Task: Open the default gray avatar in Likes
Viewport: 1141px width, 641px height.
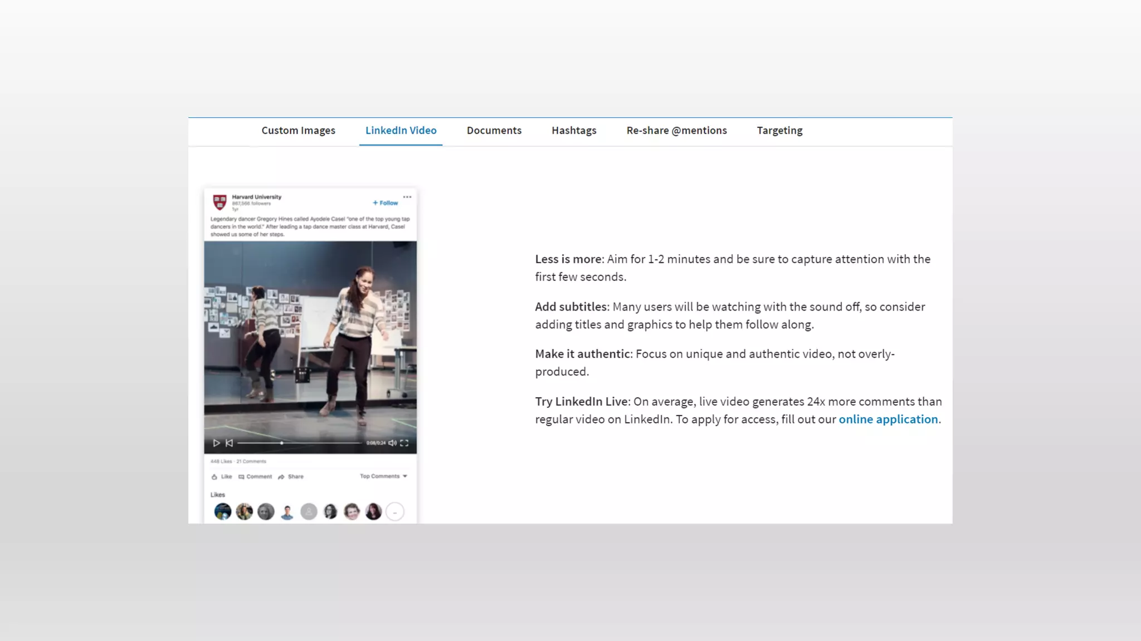Action: click(x=309, y=511)
